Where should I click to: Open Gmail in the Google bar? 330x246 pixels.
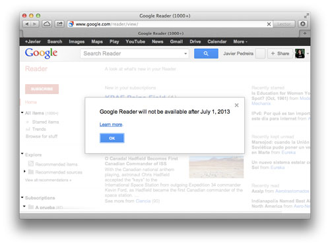(176, 41)
